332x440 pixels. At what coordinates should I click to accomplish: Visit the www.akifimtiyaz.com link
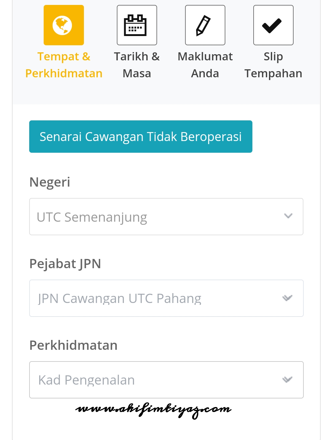click(154, 409)
